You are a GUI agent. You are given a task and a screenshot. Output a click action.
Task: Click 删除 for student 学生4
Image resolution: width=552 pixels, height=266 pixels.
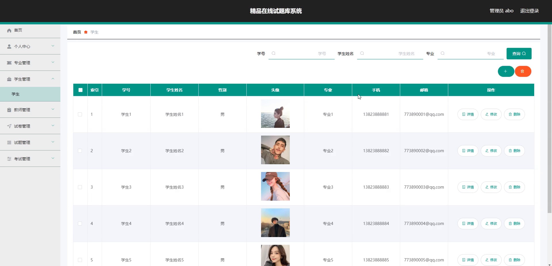click(x=514, y=224)
